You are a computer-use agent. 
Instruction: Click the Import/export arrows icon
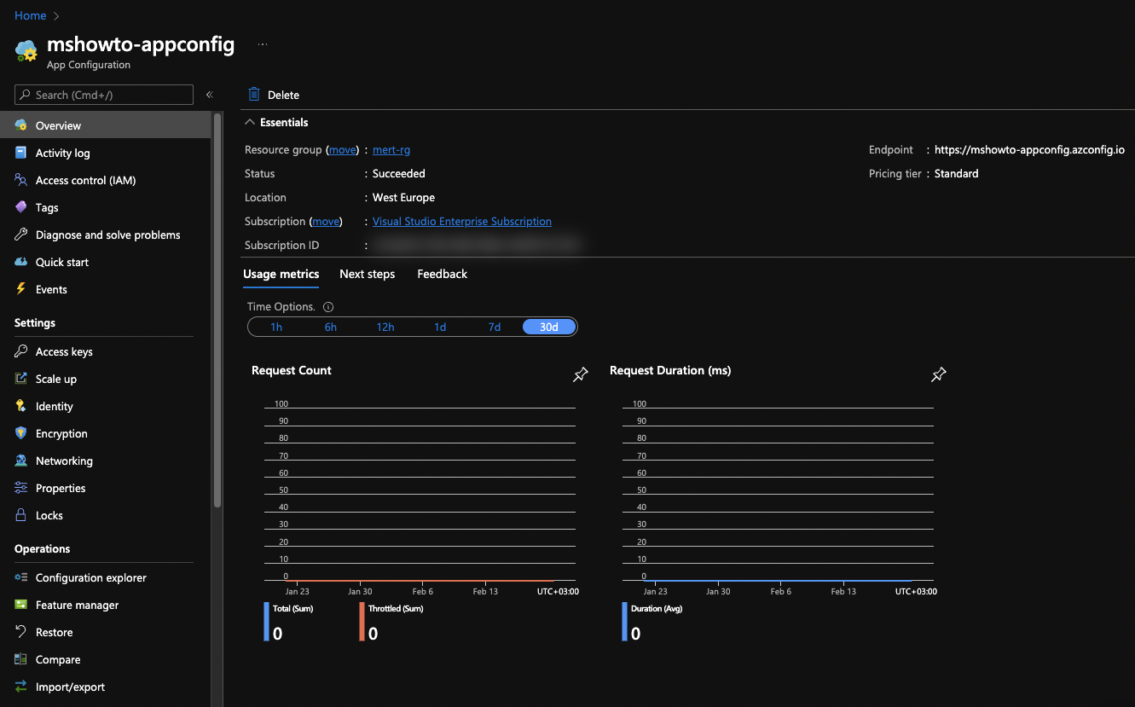coord(21,687)
